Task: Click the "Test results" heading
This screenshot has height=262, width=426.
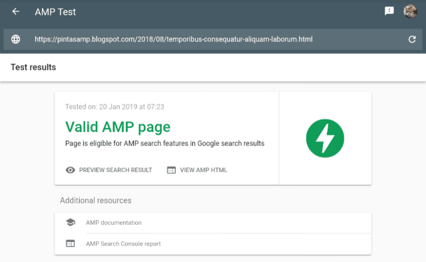Action: 33,67
